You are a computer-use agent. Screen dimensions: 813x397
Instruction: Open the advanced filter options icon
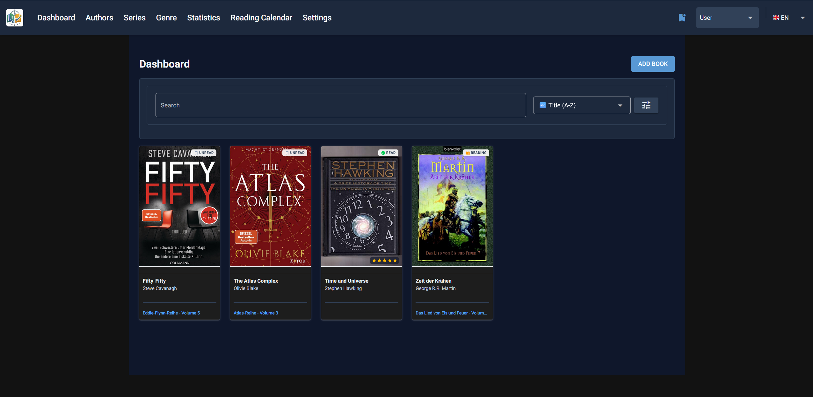coord(646,105)
